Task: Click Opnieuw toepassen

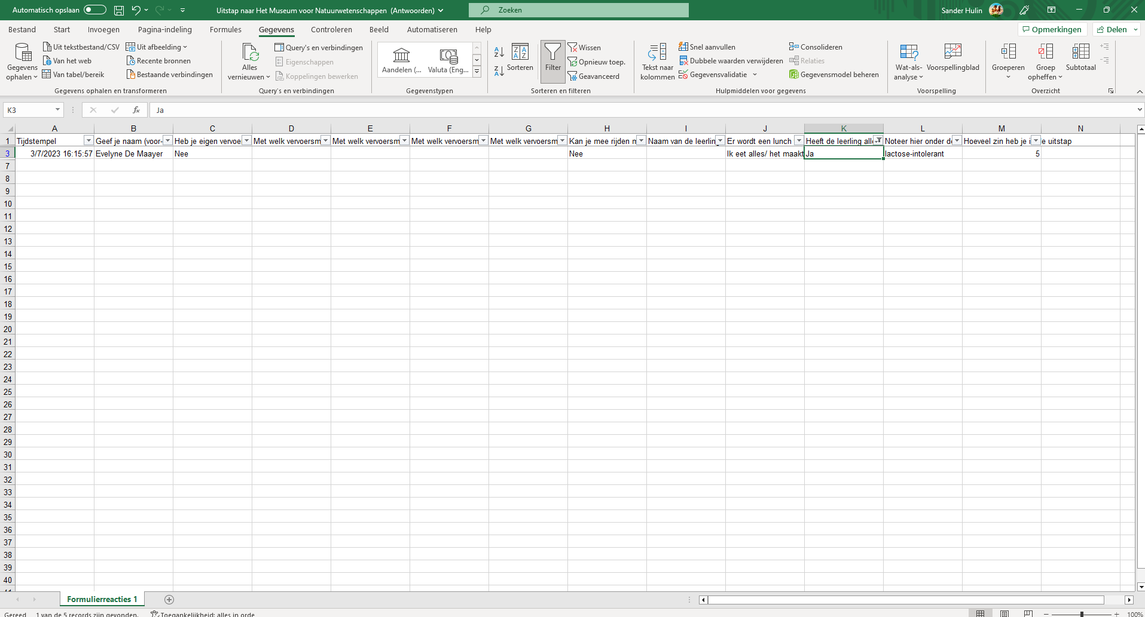Action: pyautogui.click(x=596, y=62)
